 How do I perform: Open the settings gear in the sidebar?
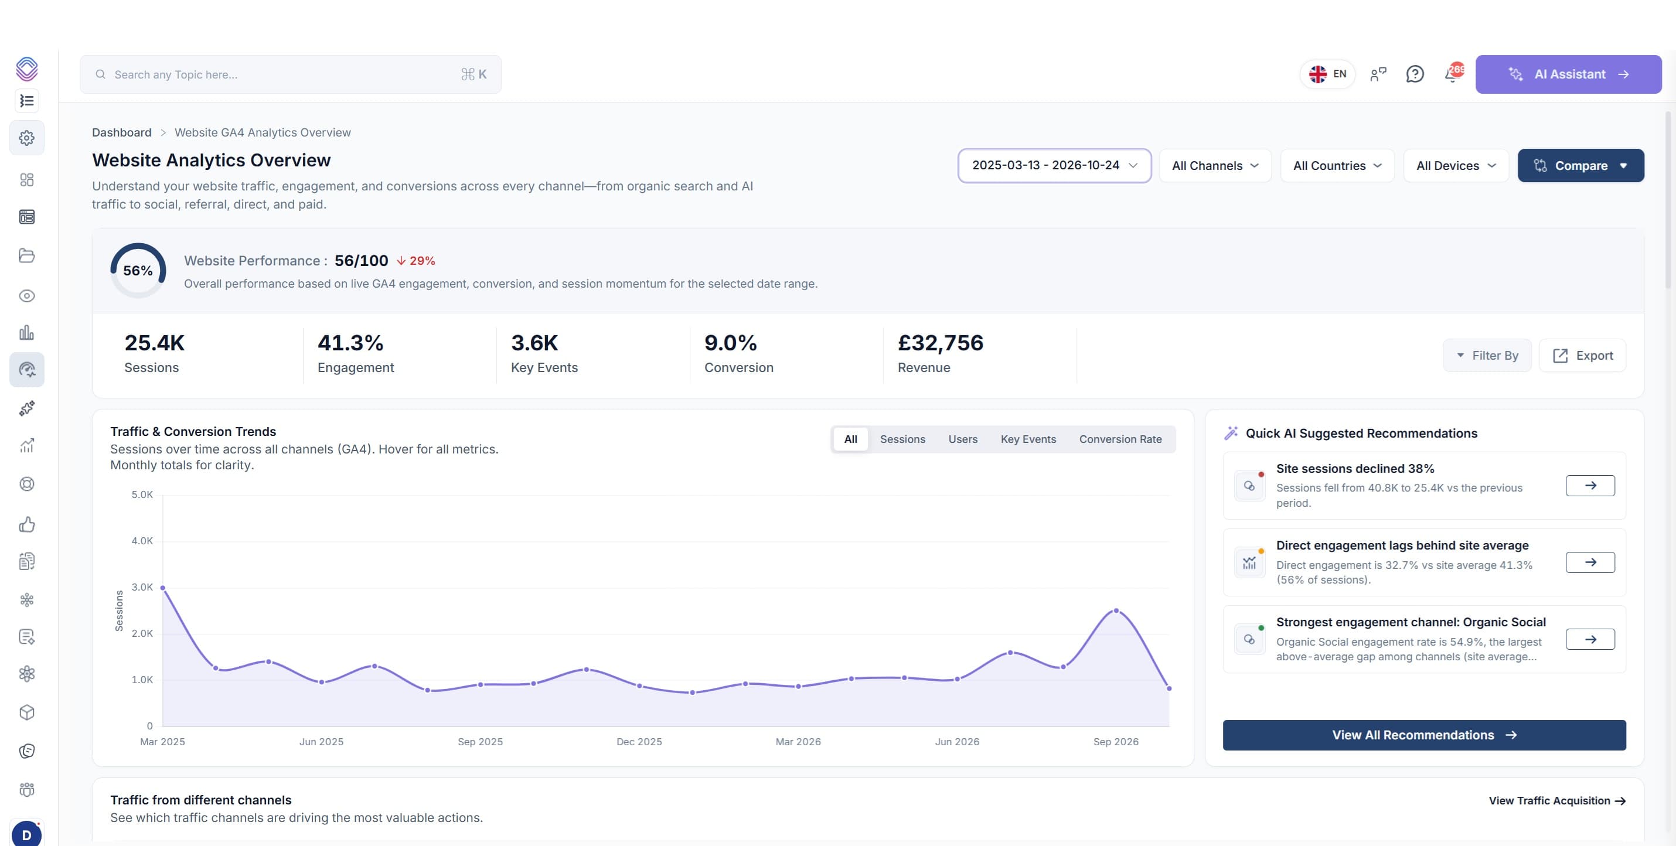[27, 138]
